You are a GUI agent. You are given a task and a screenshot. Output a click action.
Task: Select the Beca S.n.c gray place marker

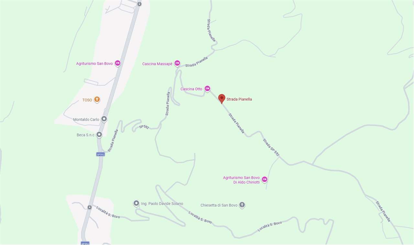pyautogui.click(x=99, y=135)
